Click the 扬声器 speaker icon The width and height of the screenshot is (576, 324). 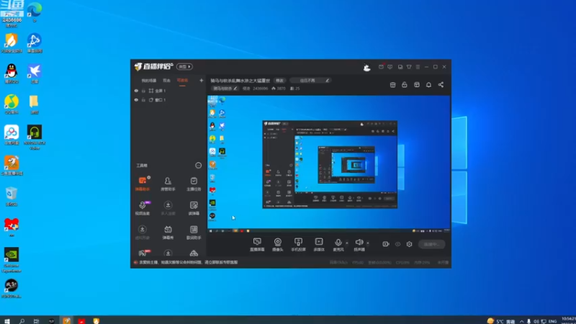359,244
